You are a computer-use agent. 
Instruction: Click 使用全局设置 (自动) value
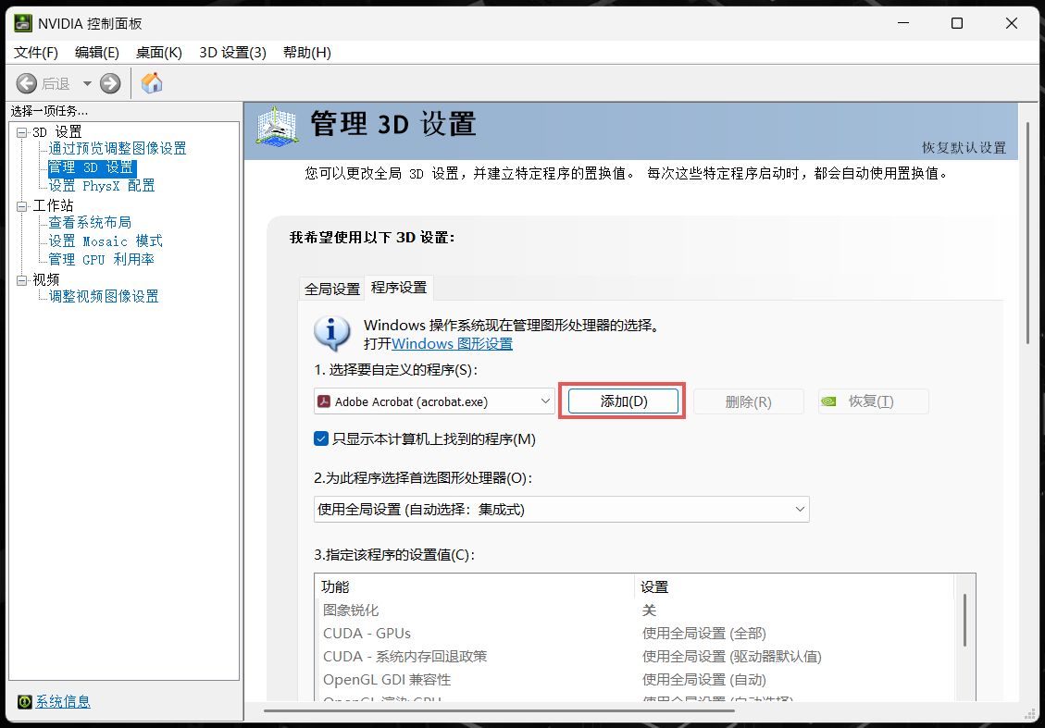(703, 680)
